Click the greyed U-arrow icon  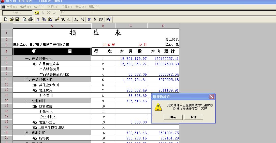pos(69,19)
